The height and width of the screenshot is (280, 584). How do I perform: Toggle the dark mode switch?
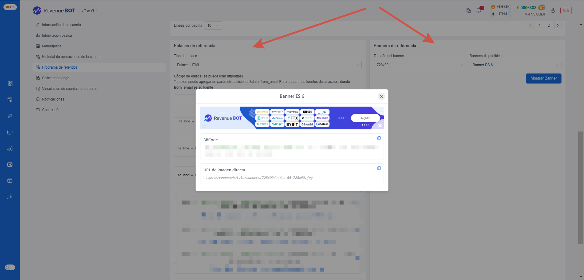[10, 267]
